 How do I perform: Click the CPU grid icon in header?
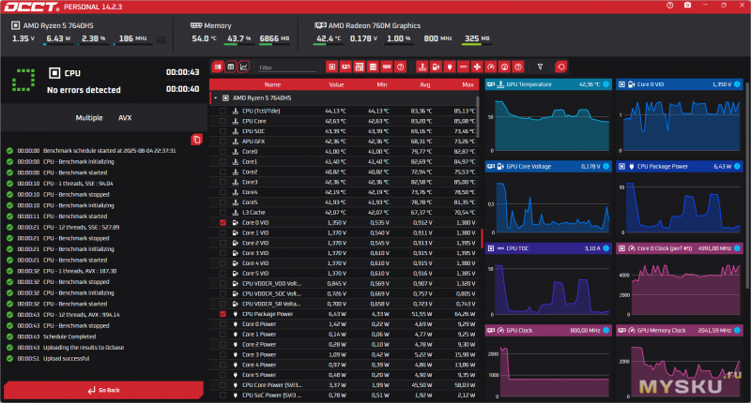(161, 40)
